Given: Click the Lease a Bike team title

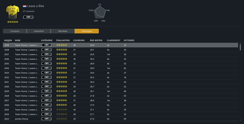Looking at the screenshot, I should (36, 6).
